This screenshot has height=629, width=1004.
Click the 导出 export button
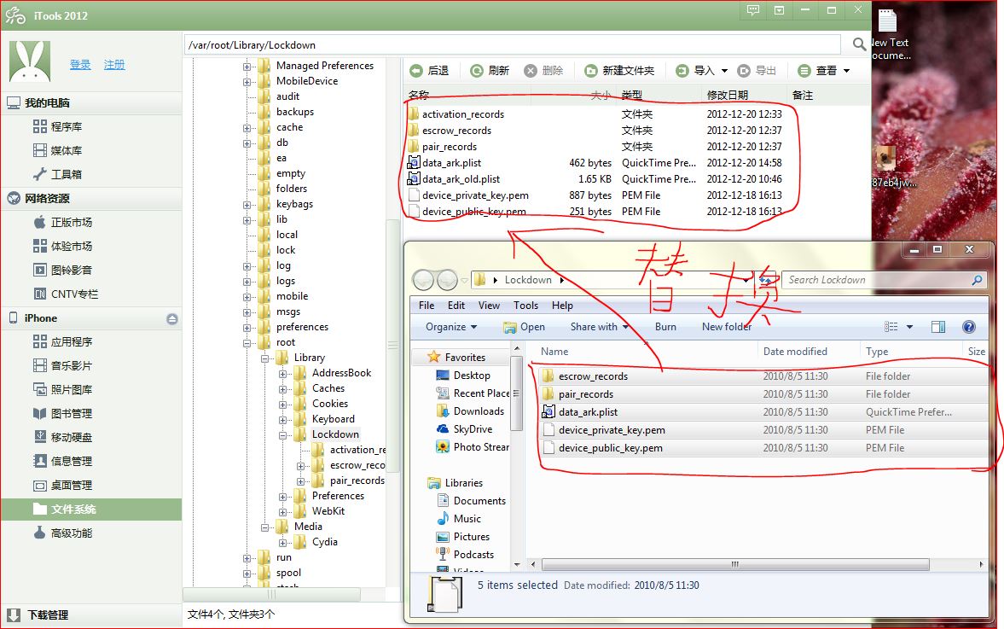pyautogui.click(x=757, y=71)
